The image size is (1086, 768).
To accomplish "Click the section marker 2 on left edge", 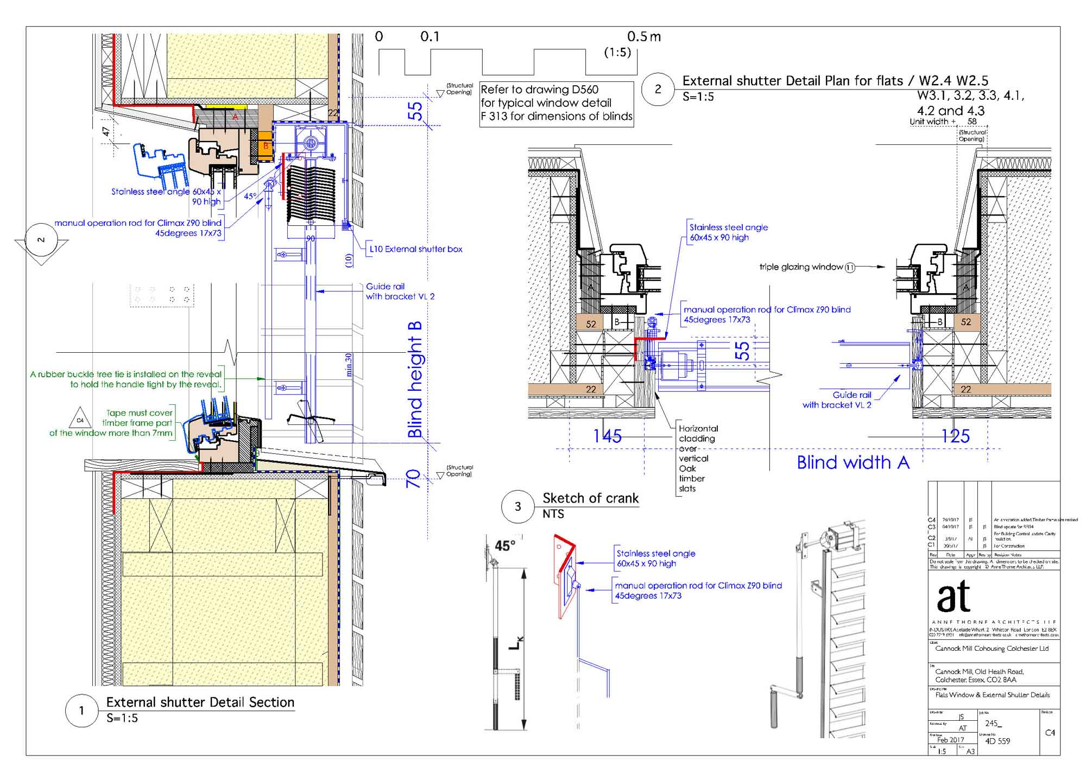I will pos(41,240).
